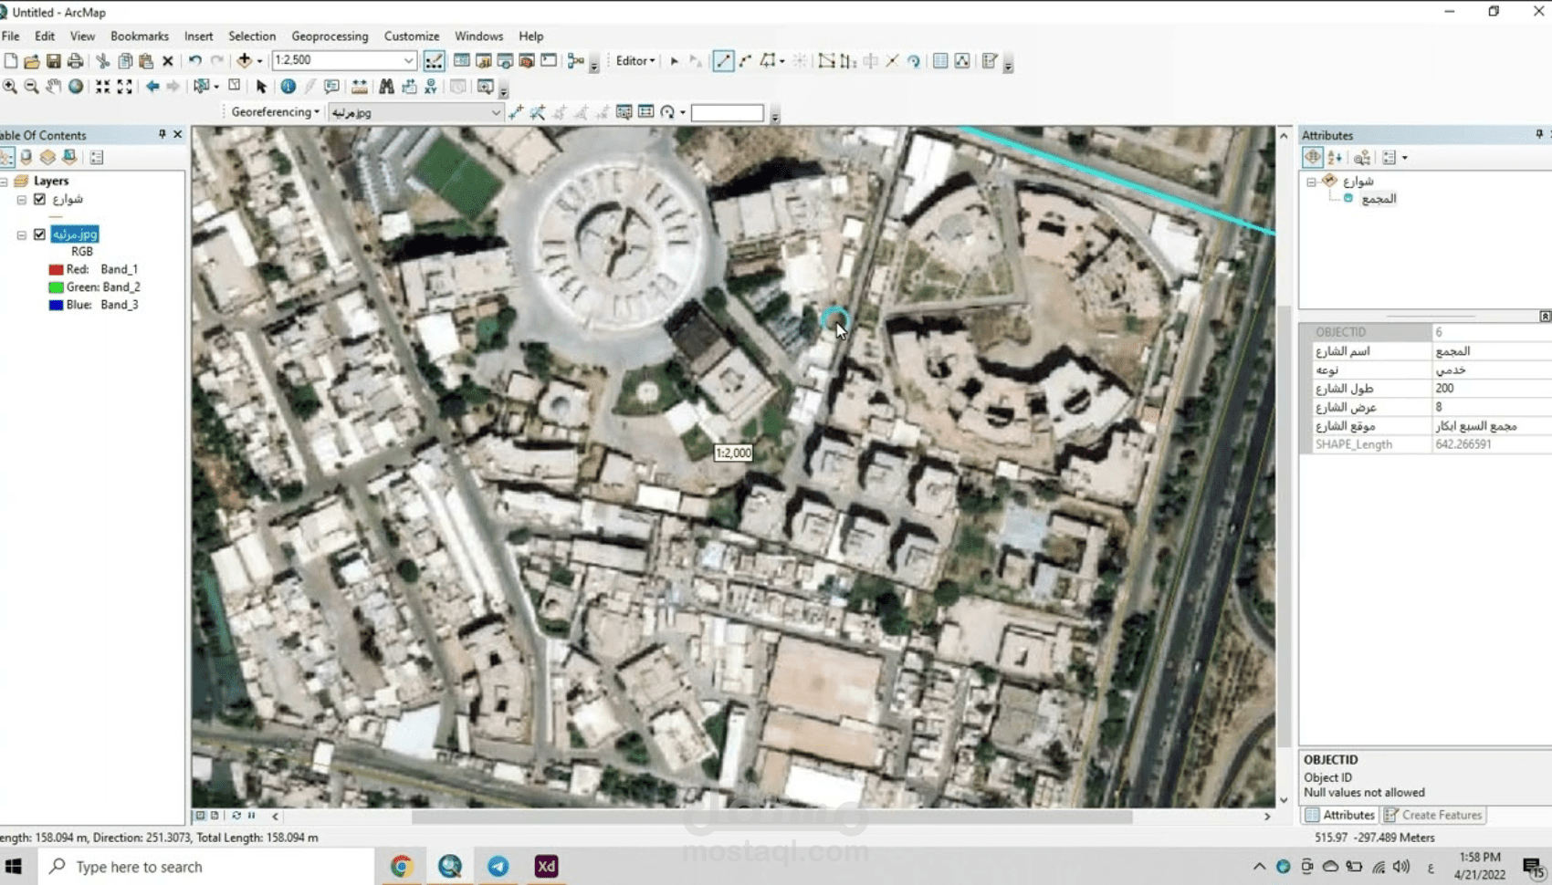Click the Windows search box on taskbar
The width and height of the screenshot is (1552, 885).
[206, 866]
